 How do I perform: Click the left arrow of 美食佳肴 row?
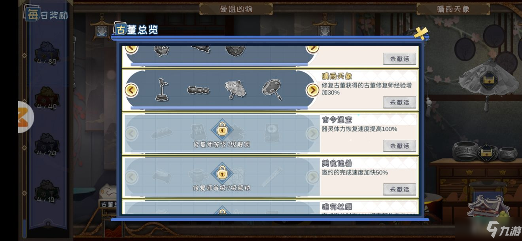coord(131,177)
